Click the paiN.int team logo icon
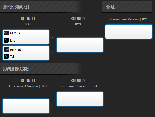 coord(6,49)
